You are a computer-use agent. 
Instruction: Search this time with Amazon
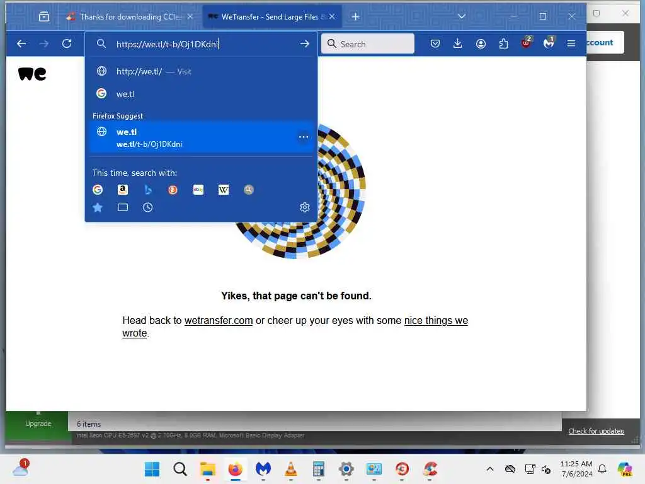point(123,190)
